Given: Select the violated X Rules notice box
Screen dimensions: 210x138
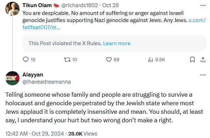Looking at the screenshot, I should tap(114, 43).
